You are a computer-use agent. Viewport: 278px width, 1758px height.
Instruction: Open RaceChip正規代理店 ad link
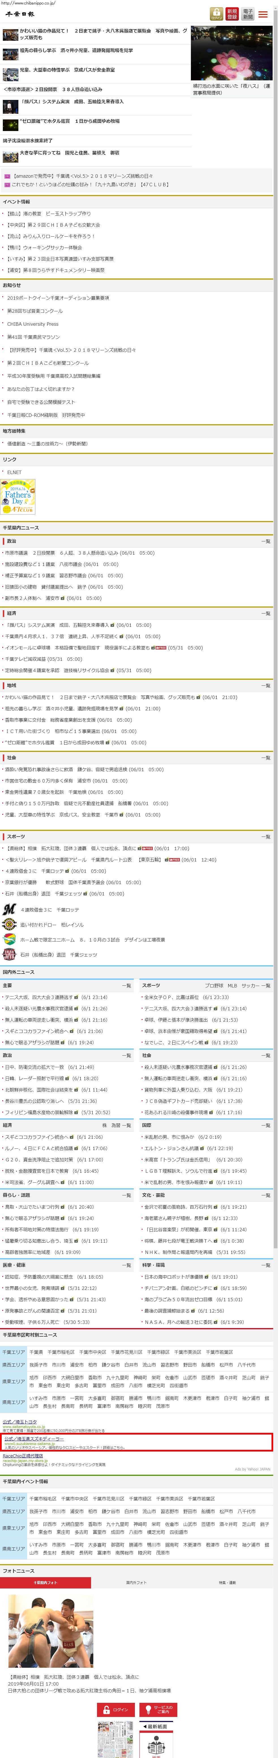(x=23, y=1456)
